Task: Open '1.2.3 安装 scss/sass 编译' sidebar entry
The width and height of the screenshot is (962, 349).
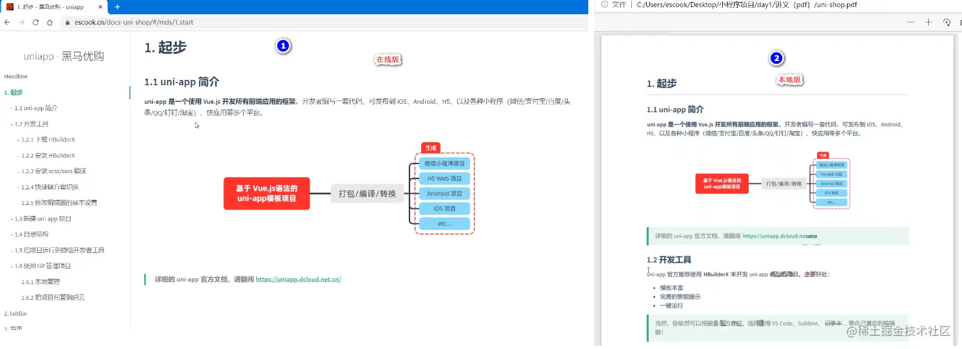Action: 52,171
